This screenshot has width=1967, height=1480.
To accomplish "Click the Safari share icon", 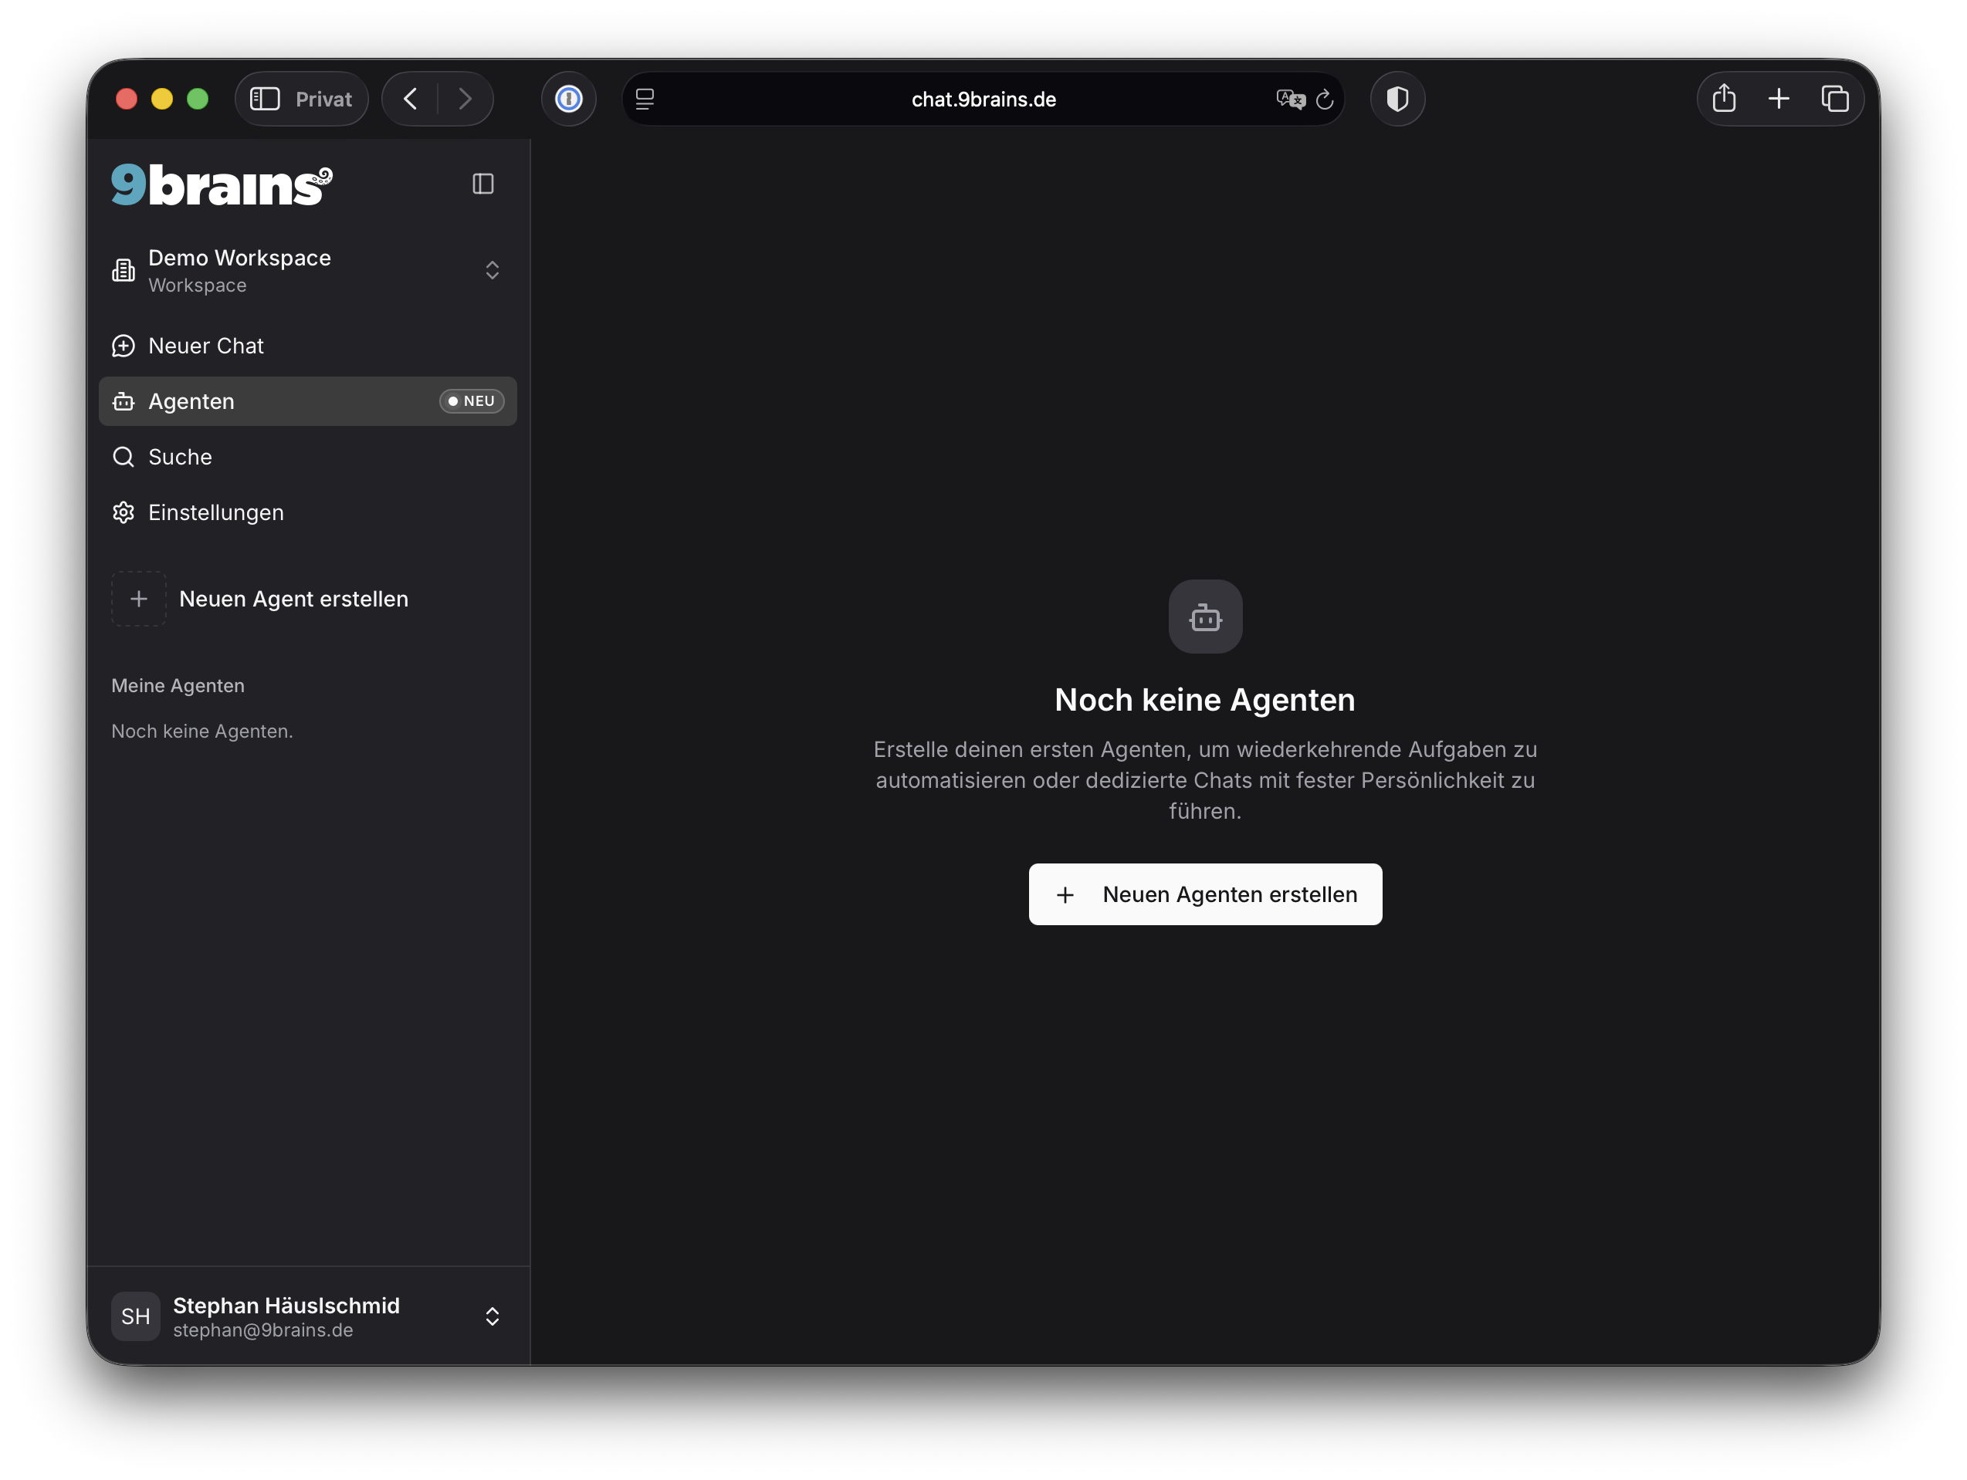I will [1725, 99].
